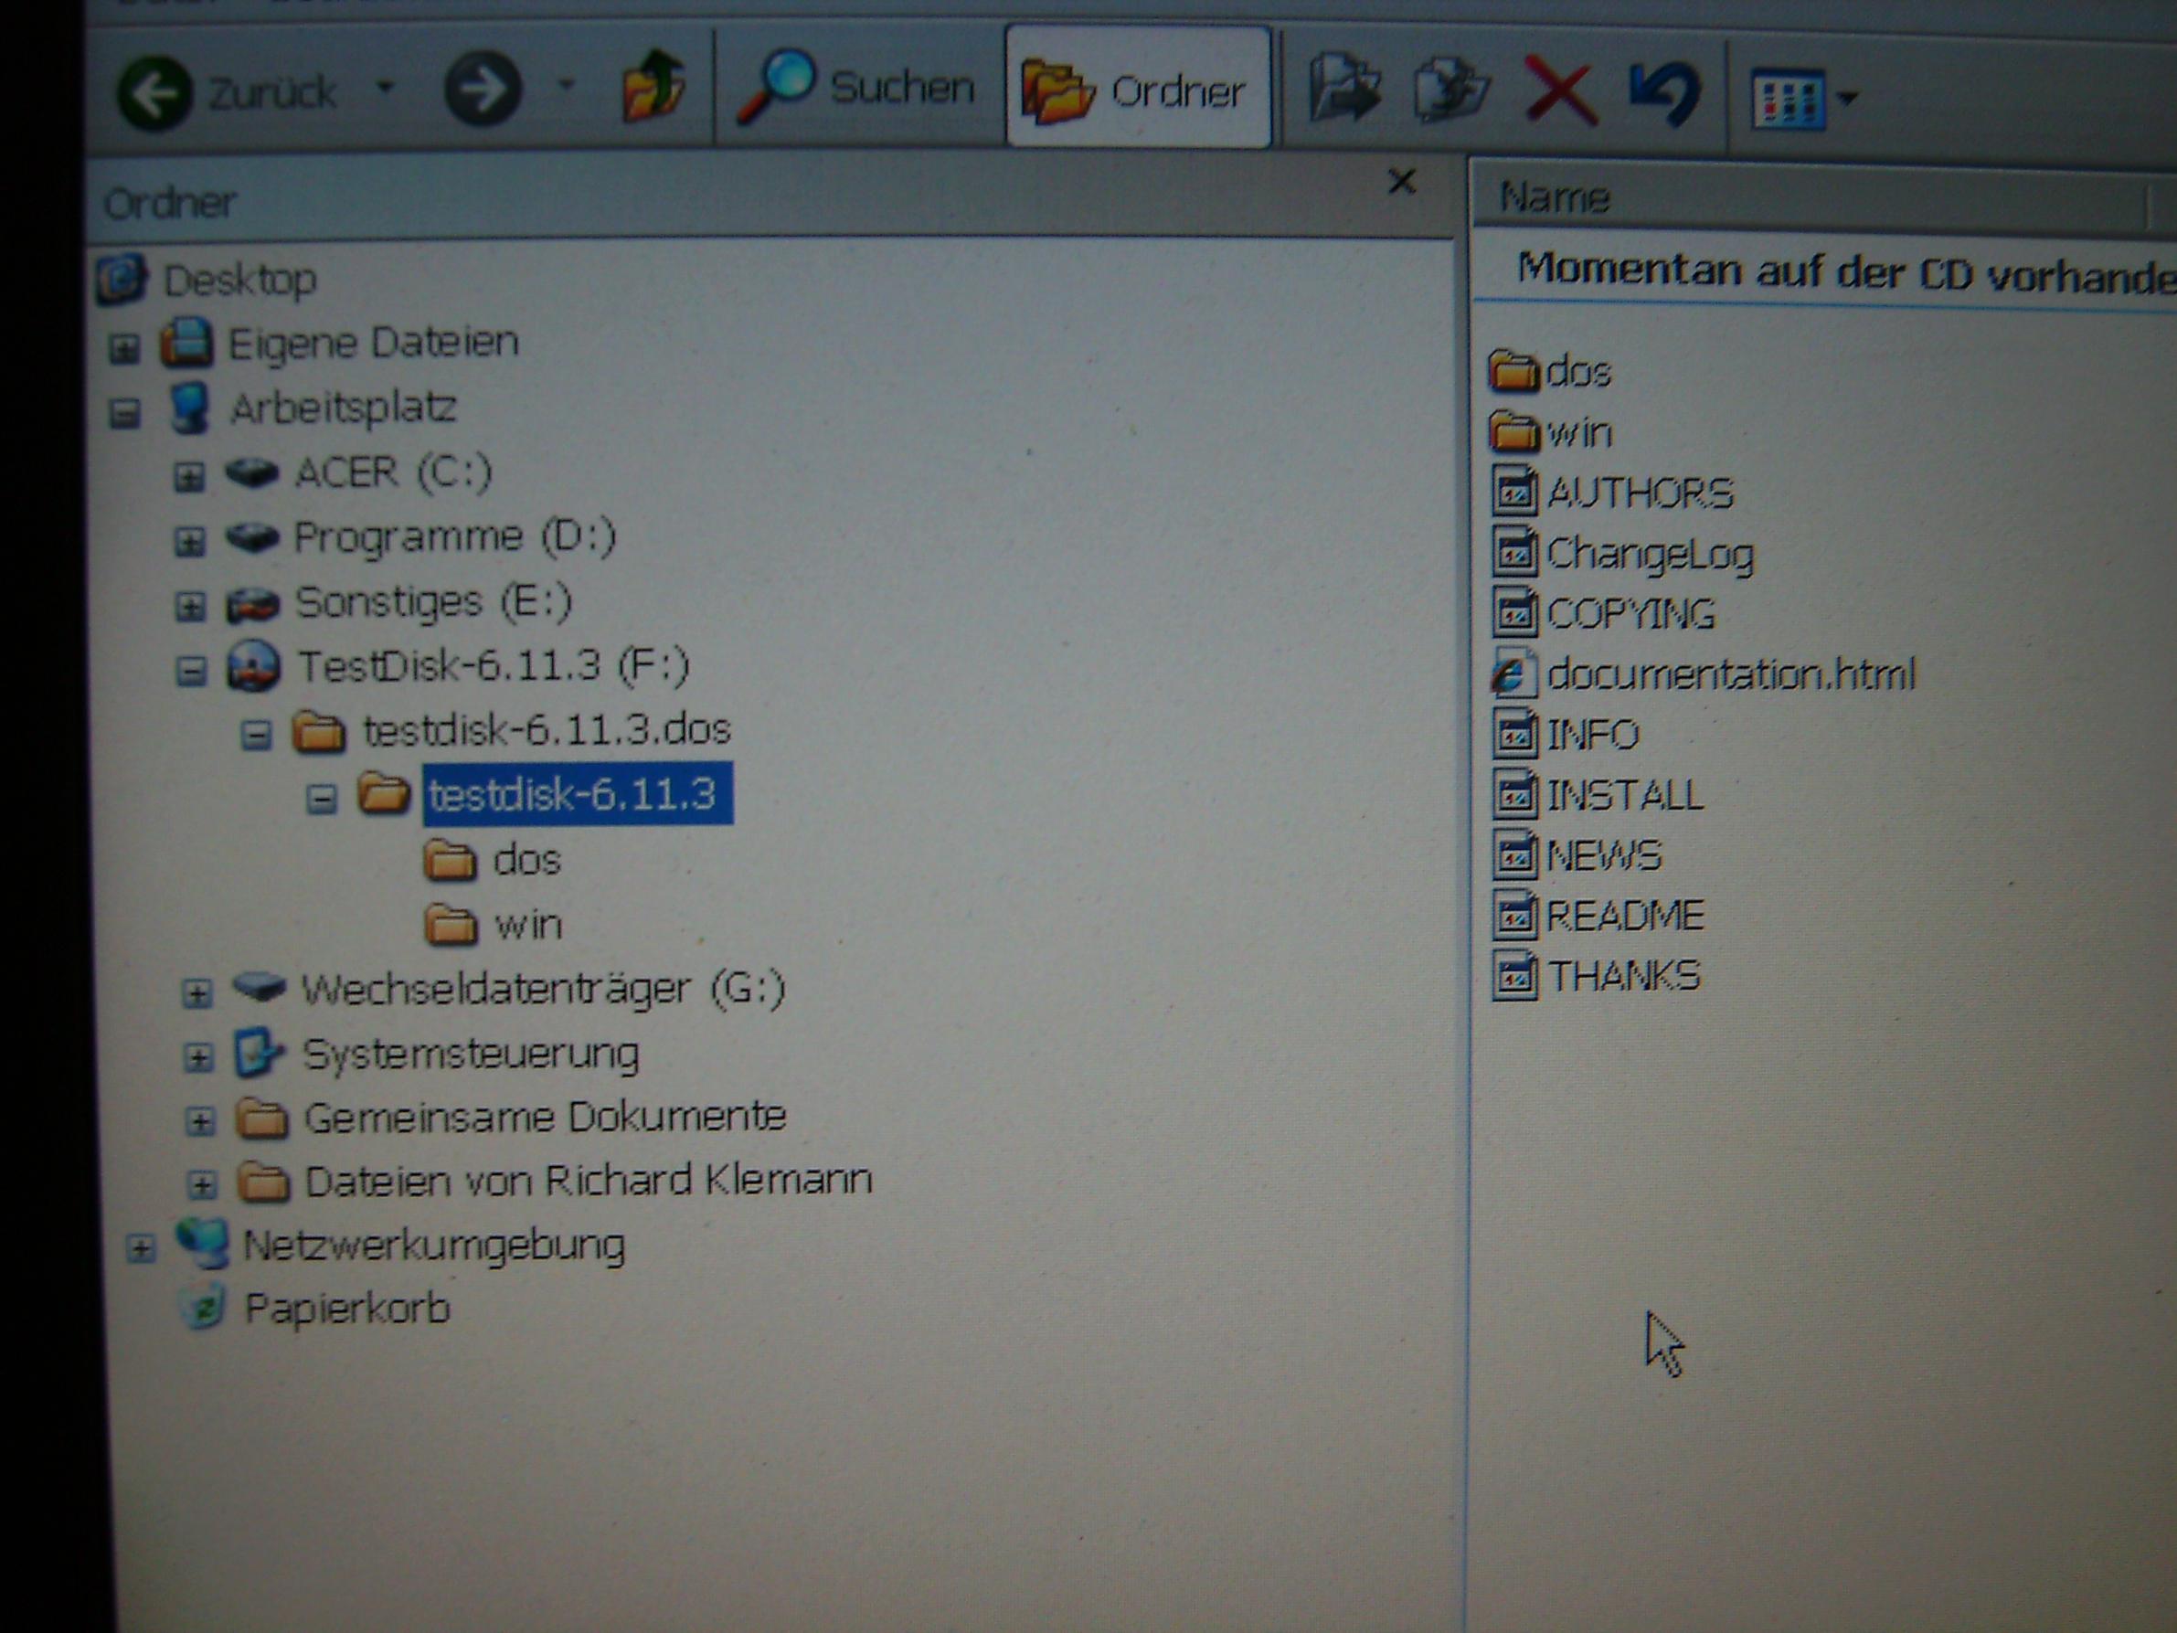Screen dimensions: 2177x1633
Task: Collapse the TestDisk-6.11.3 (F:) drive
Action: 191,672
